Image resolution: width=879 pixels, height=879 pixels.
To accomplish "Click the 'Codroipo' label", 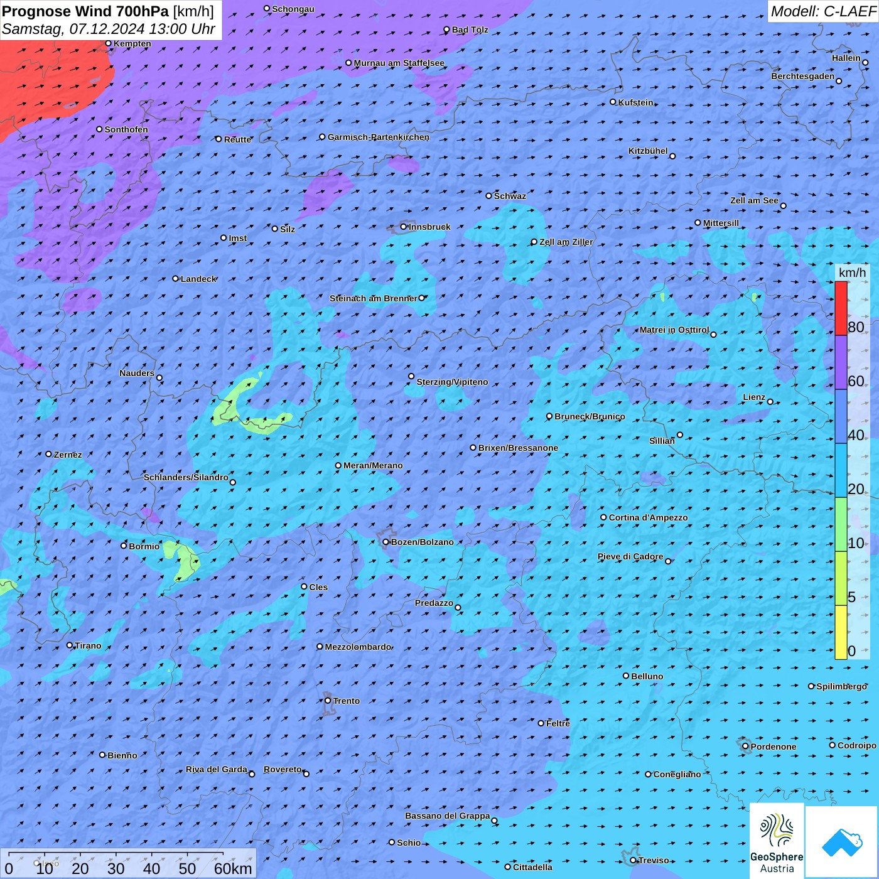I will [x=857, y=745].
